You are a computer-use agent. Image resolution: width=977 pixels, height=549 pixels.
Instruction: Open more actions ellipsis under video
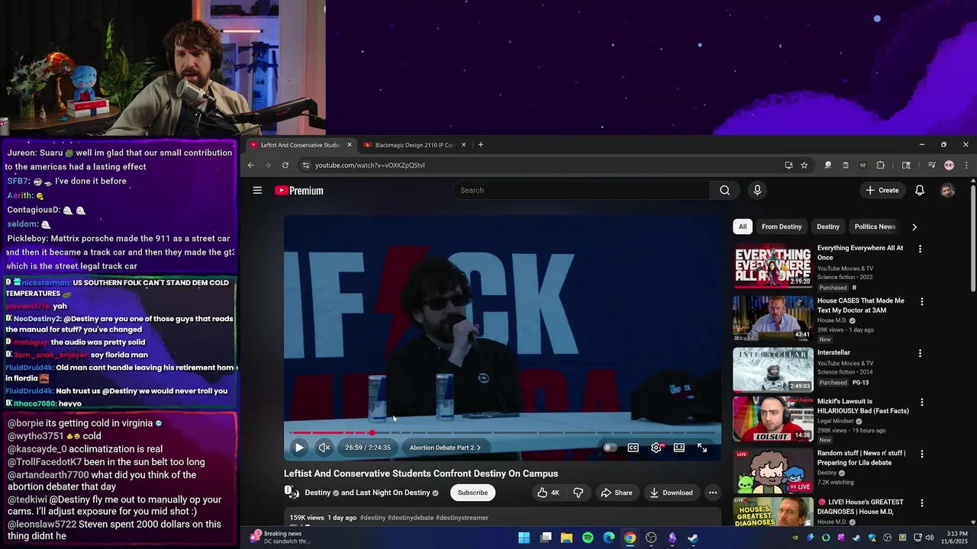pos(712,493)
